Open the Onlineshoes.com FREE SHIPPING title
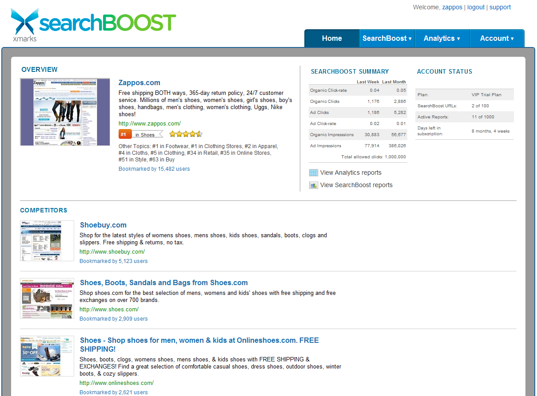 pos(199,345)
